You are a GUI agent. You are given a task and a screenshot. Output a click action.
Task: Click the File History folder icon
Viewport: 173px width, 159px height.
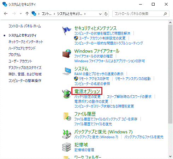point(67,116)
